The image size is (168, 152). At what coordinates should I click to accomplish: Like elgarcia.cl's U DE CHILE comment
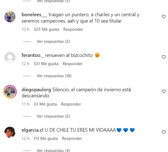[x=164, y=132]
